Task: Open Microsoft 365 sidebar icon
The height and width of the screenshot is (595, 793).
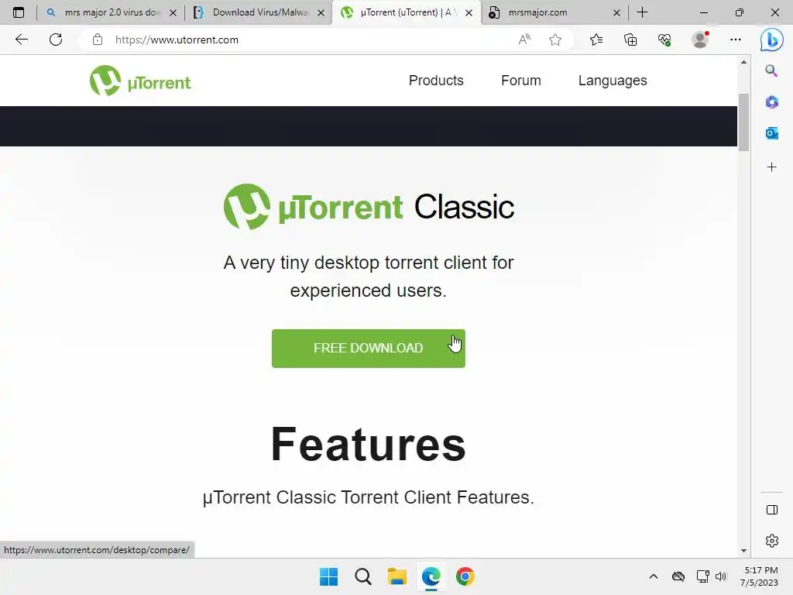Action: pyautogui.click(x=771, y=102)
